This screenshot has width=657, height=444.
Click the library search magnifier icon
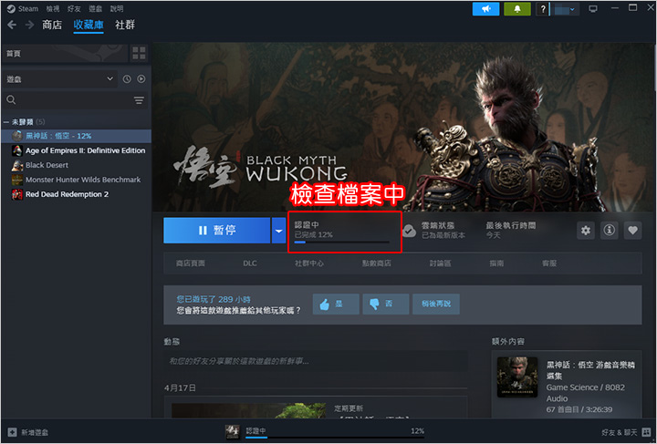pyautogui.click(x=11, y=100)
